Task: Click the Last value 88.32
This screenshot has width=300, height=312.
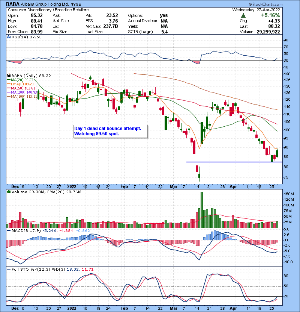Action: [274, 26]
